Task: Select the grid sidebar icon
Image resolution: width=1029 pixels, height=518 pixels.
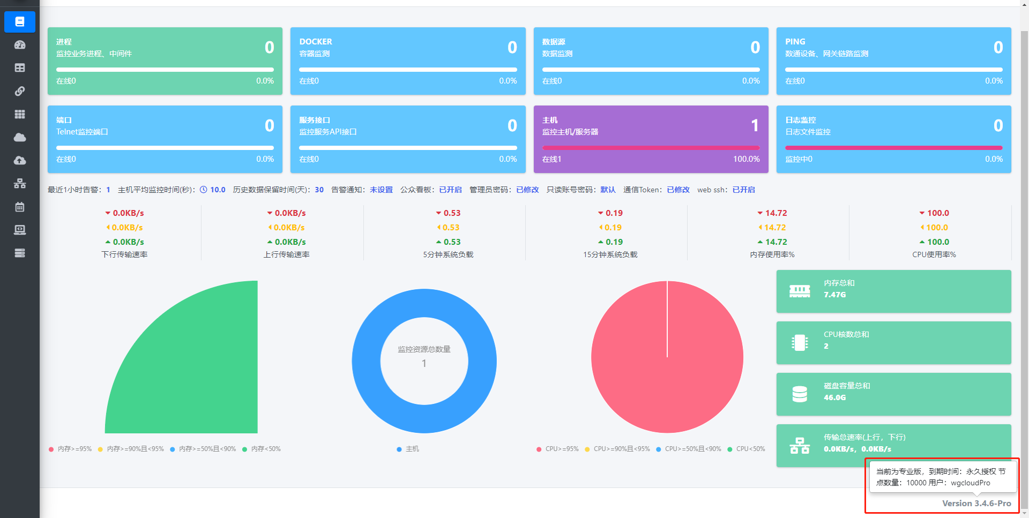Action: click(x=20, y=114)
